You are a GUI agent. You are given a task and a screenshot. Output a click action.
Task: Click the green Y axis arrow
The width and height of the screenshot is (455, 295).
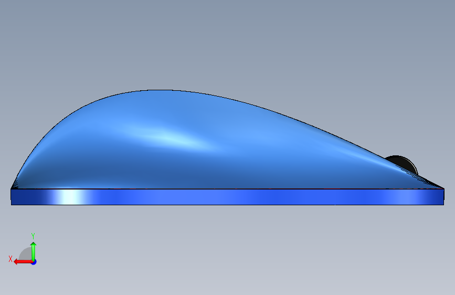pyautogui.click(x=34, y=251)
